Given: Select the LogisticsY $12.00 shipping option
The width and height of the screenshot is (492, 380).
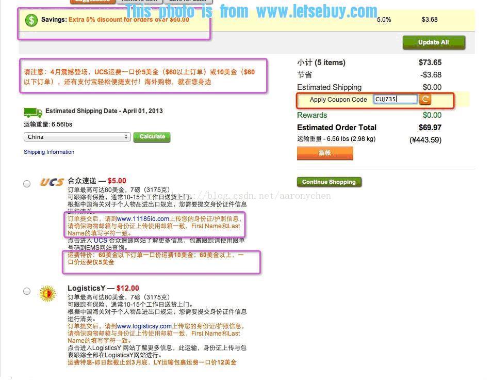Looking at the screenshot, I should click(x=27, y=291).
